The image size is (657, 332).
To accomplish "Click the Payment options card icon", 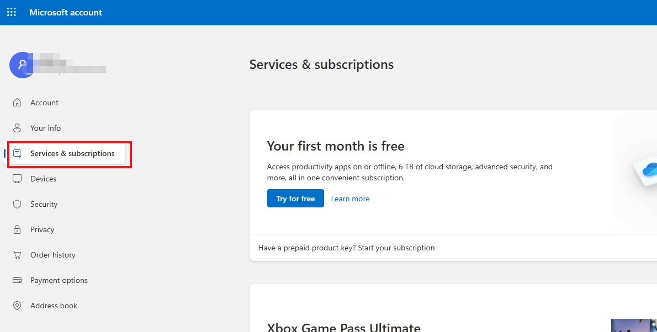I will 17,281.
